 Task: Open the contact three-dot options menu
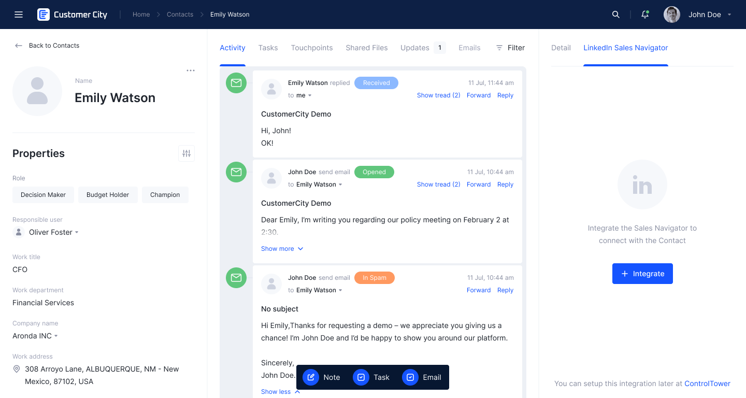click(x=191, y=70)
